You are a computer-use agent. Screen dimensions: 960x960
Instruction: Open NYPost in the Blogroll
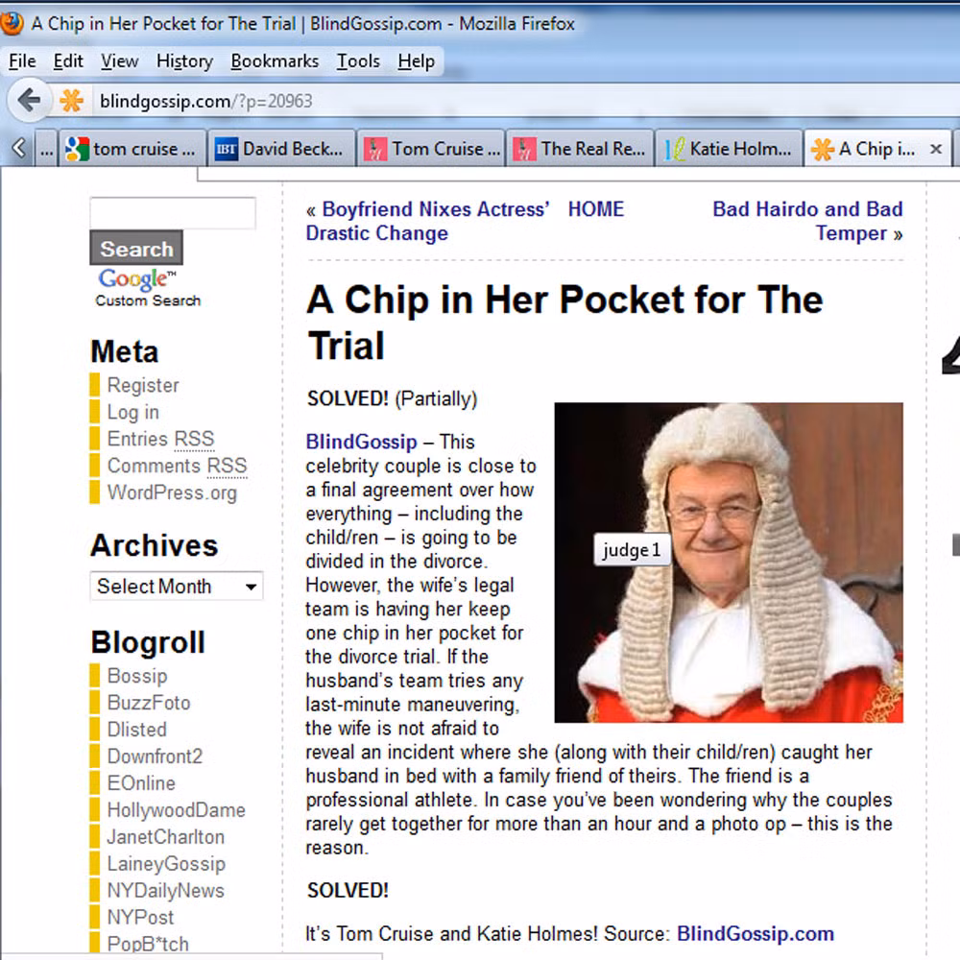141,918
